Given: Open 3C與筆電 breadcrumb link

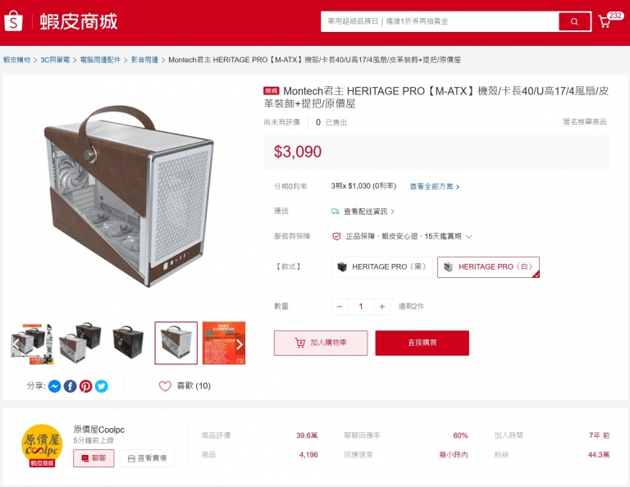Looking at the screenshot, I should coord(55,60).
